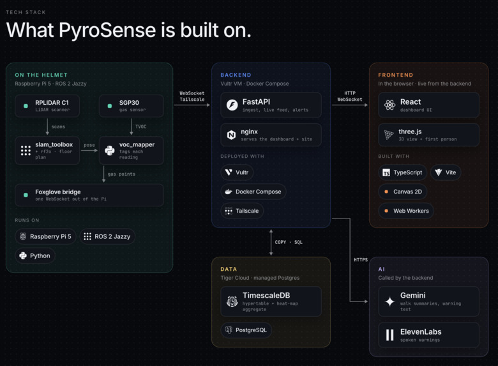Click the BUILT WITH label

[x=393, y=156]
